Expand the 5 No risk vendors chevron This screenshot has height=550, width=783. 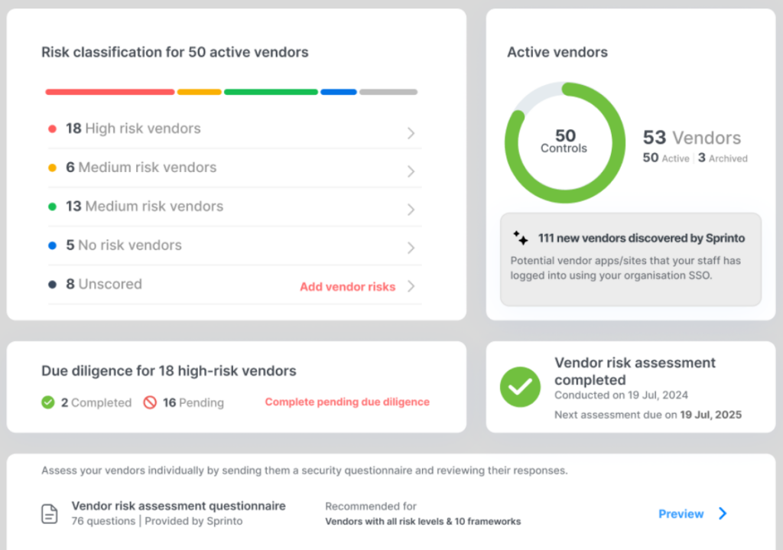[x=411, y=248]
